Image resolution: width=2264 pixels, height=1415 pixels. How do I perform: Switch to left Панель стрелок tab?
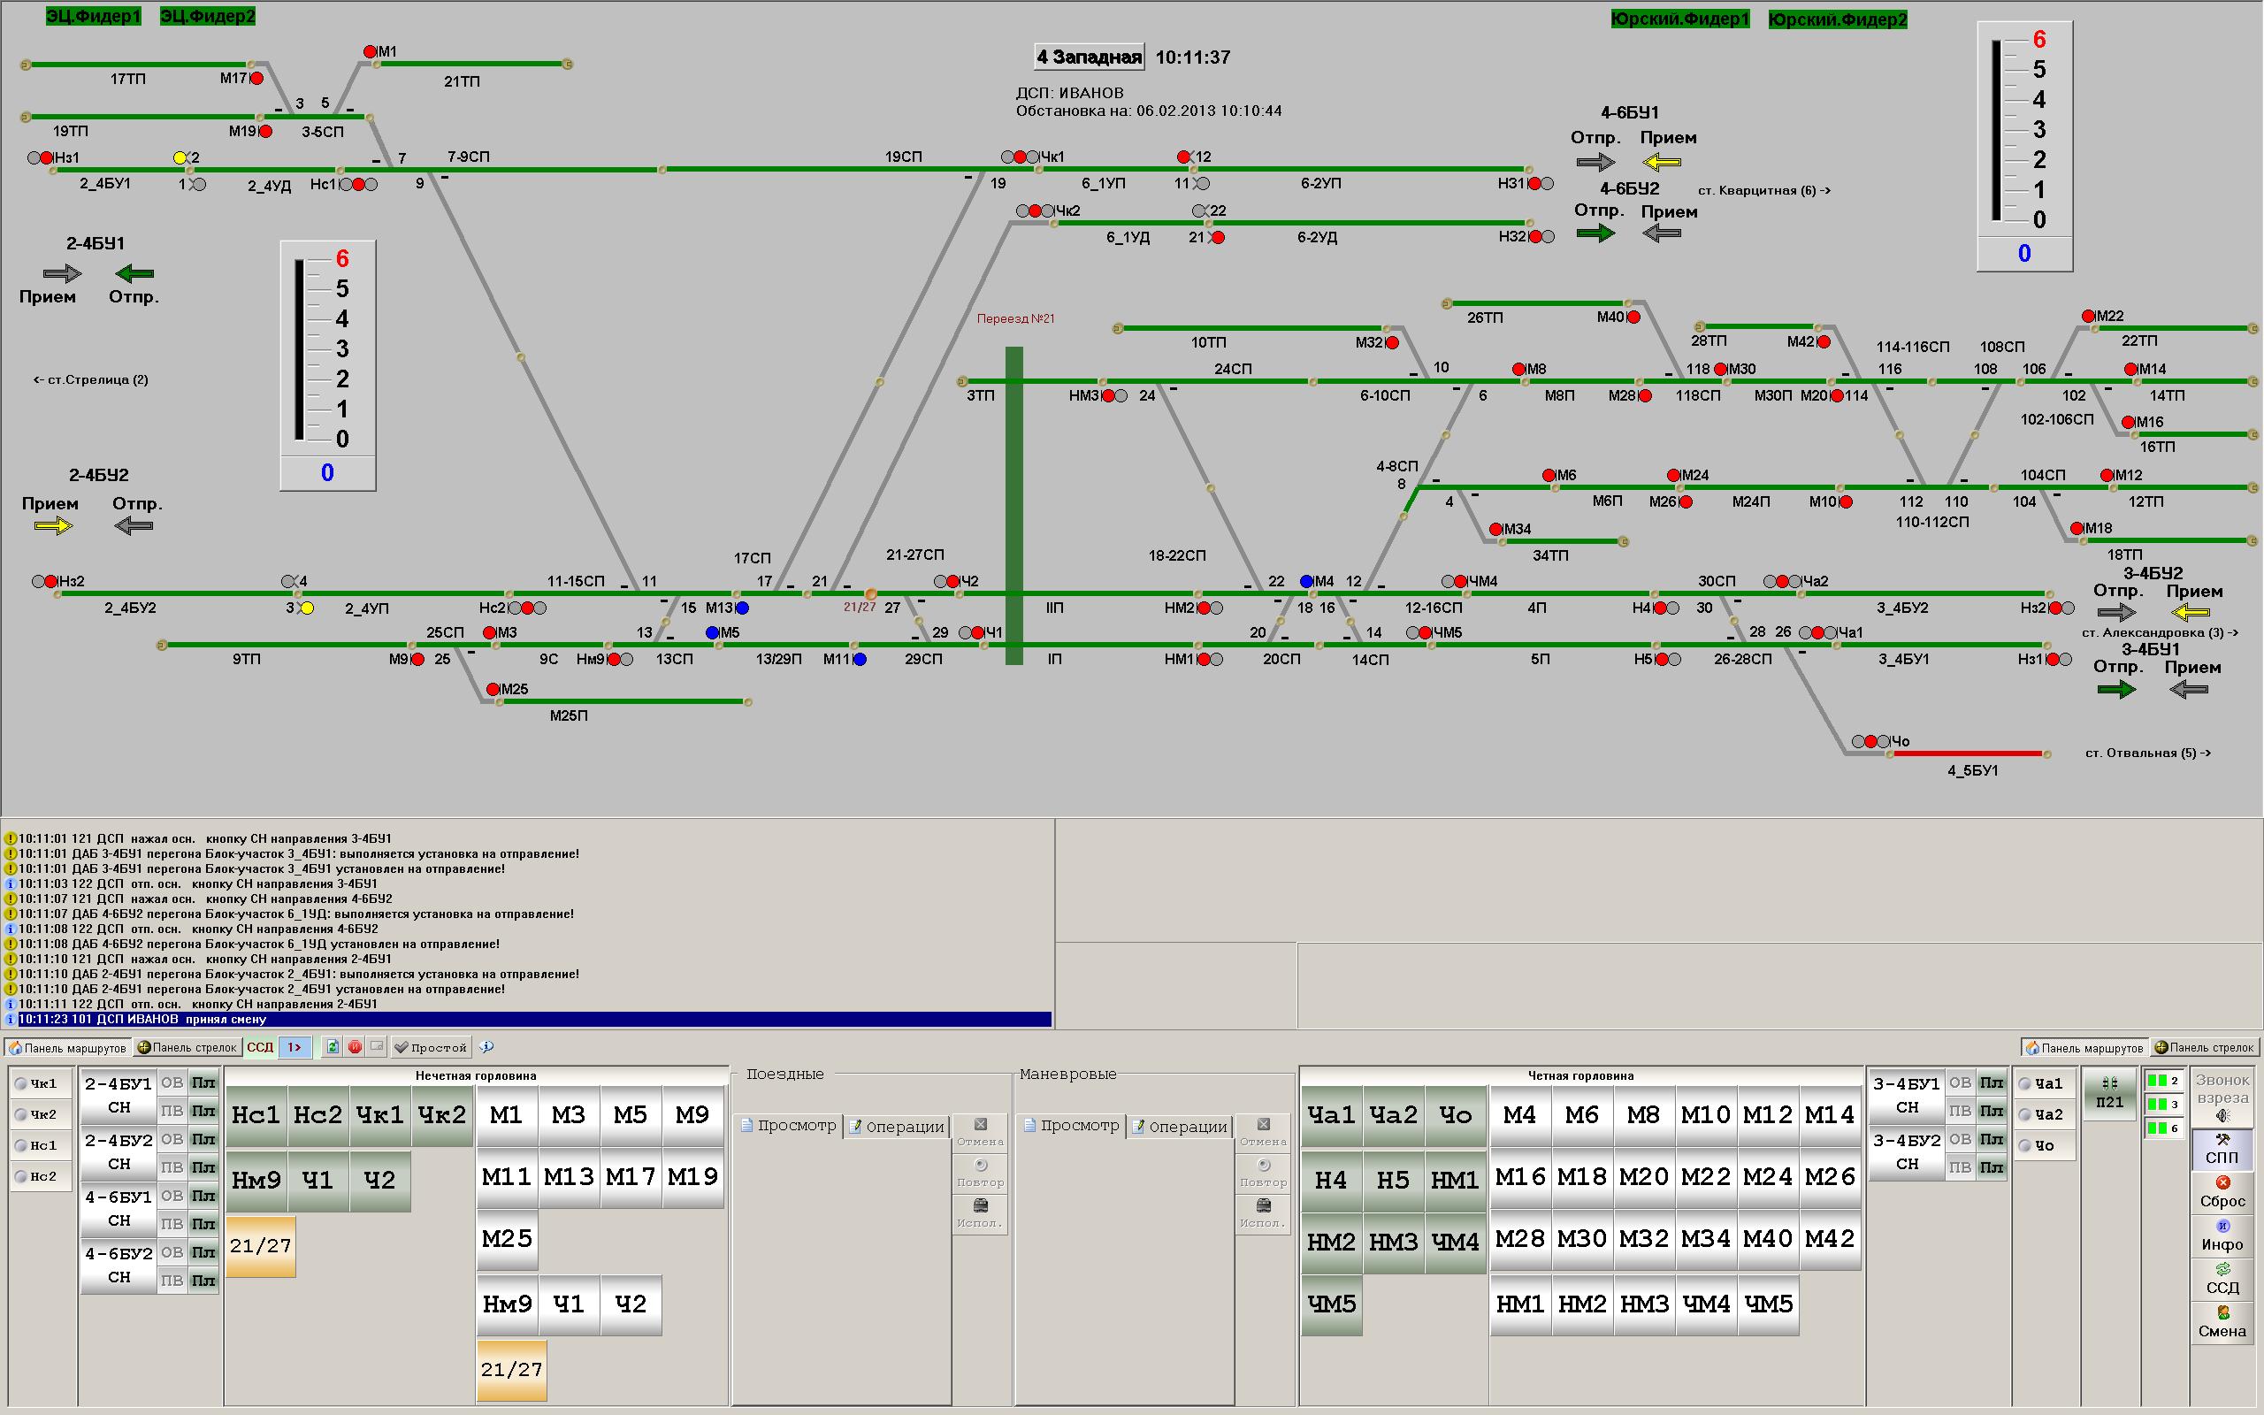pos(187,1047)
